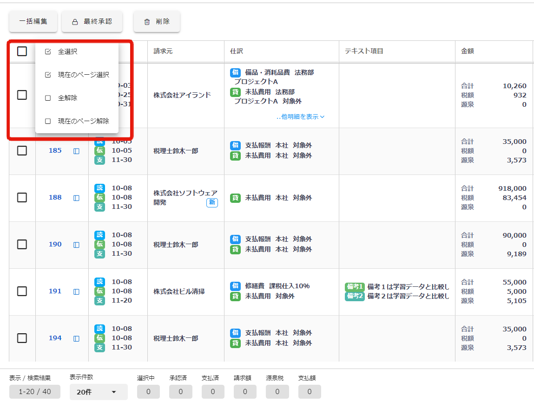Open the 表示件数 20件 dropdown

pos(99,392)
